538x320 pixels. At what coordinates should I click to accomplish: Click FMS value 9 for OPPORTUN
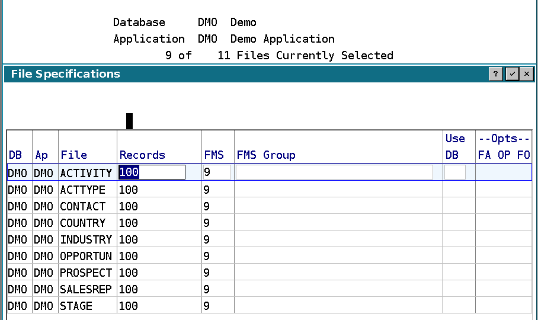[206, 256]
